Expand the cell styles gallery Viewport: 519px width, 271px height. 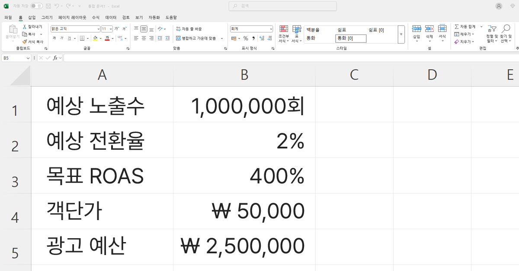pos(401,35)
